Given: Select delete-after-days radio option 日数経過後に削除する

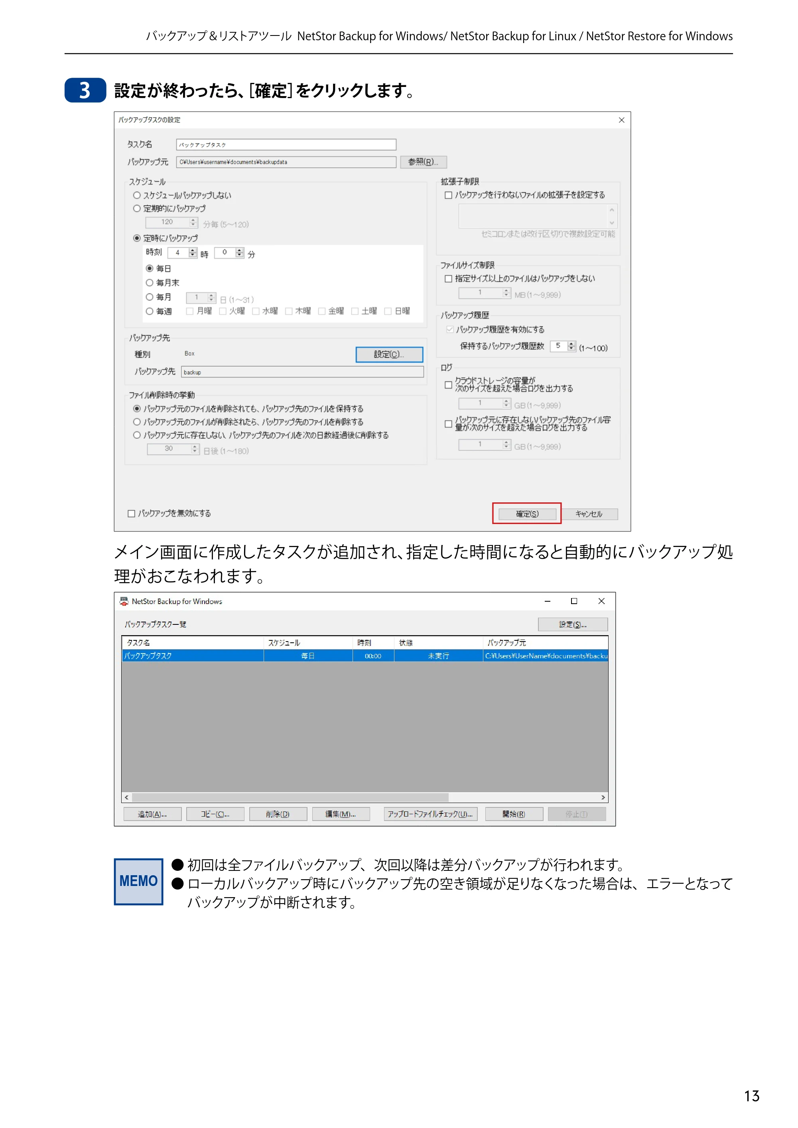Looking at the screenshot, I should pos(137,435).
